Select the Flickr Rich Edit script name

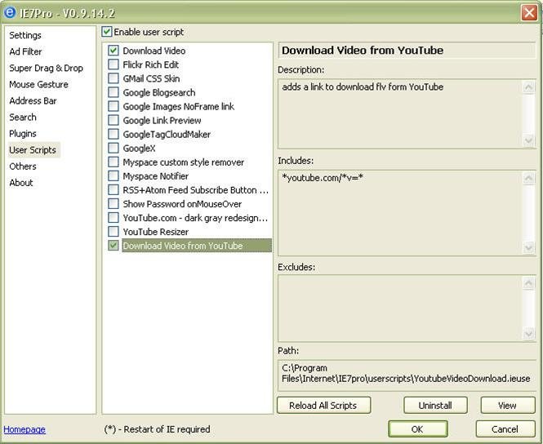151,64
